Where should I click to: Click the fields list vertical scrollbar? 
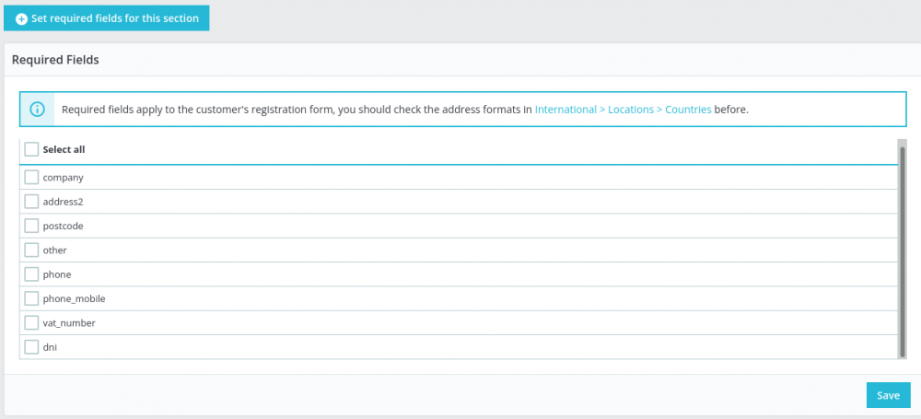pos(902,249)
